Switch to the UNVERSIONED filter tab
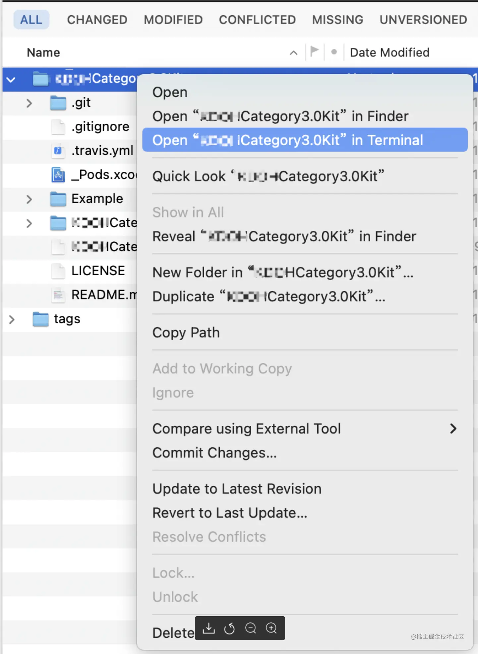 (423, 20)
